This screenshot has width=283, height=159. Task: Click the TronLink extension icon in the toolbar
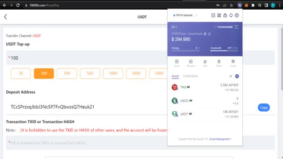click(x=240, y=5)
